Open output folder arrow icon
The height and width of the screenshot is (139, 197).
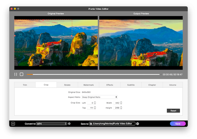[138, 124]
